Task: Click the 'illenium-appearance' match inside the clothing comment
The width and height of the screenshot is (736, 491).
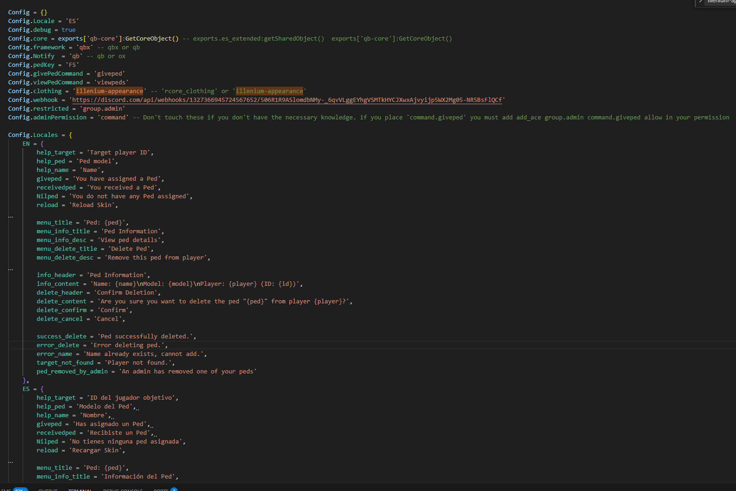Action: [269, 91]
